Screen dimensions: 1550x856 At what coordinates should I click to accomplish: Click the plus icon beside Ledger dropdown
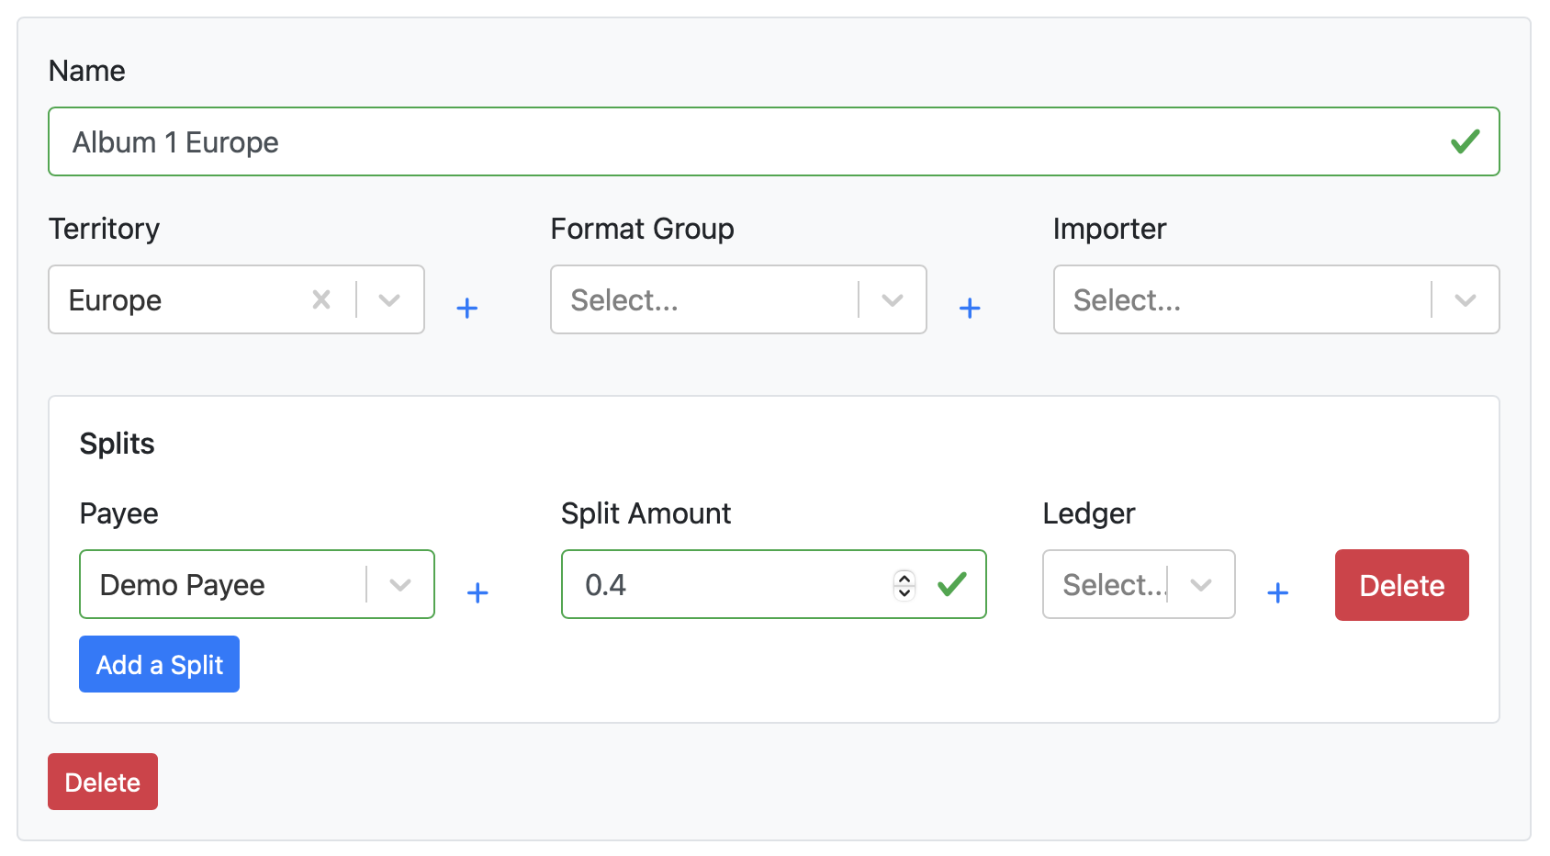click(x=1277, y=592)
